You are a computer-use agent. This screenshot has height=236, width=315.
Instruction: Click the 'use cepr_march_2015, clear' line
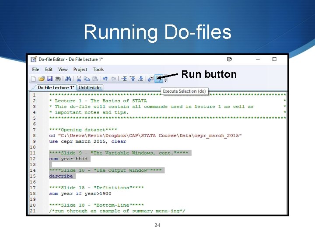(87, 141)
